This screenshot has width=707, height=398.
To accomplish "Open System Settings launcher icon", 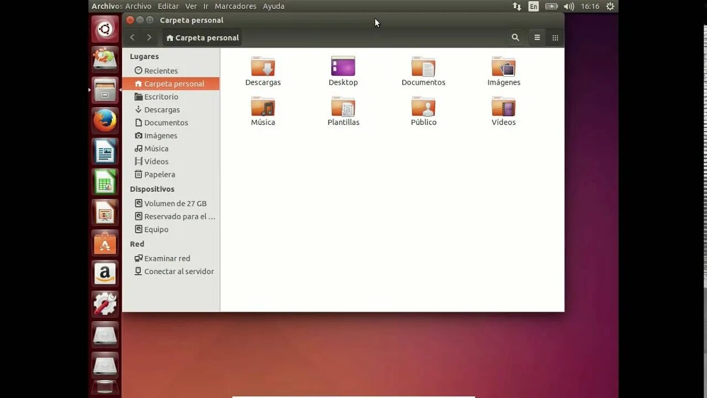I will pos(105,304).
